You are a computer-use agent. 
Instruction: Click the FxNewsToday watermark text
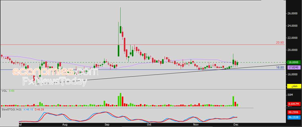(54, 81)
